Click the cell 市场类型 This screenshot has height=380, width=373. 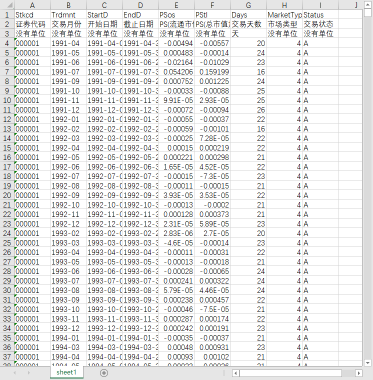284,24
